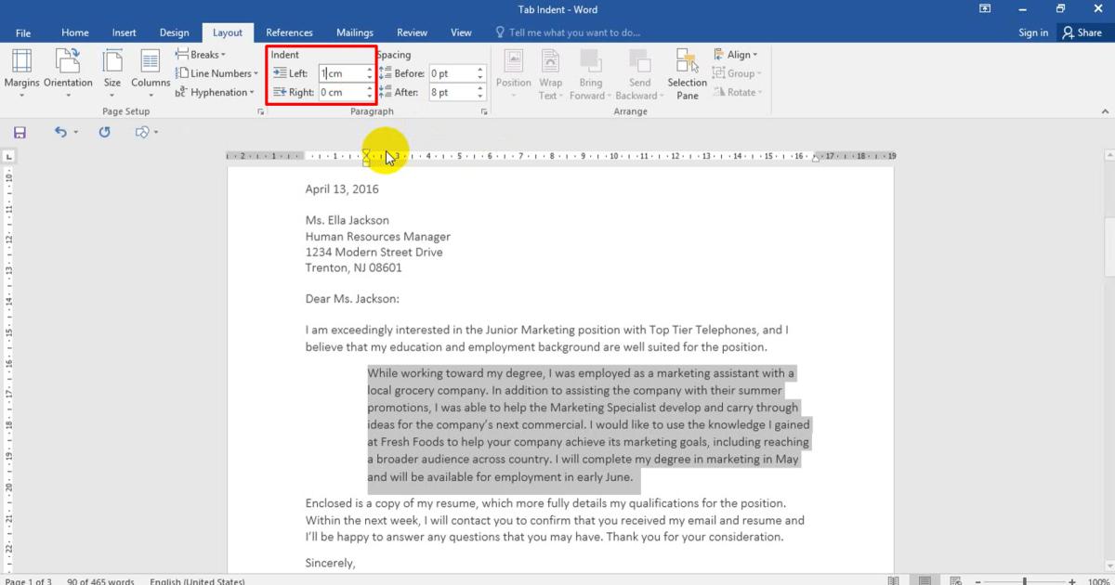Undo the last action
1115x585 pixels.
point(60,133)
